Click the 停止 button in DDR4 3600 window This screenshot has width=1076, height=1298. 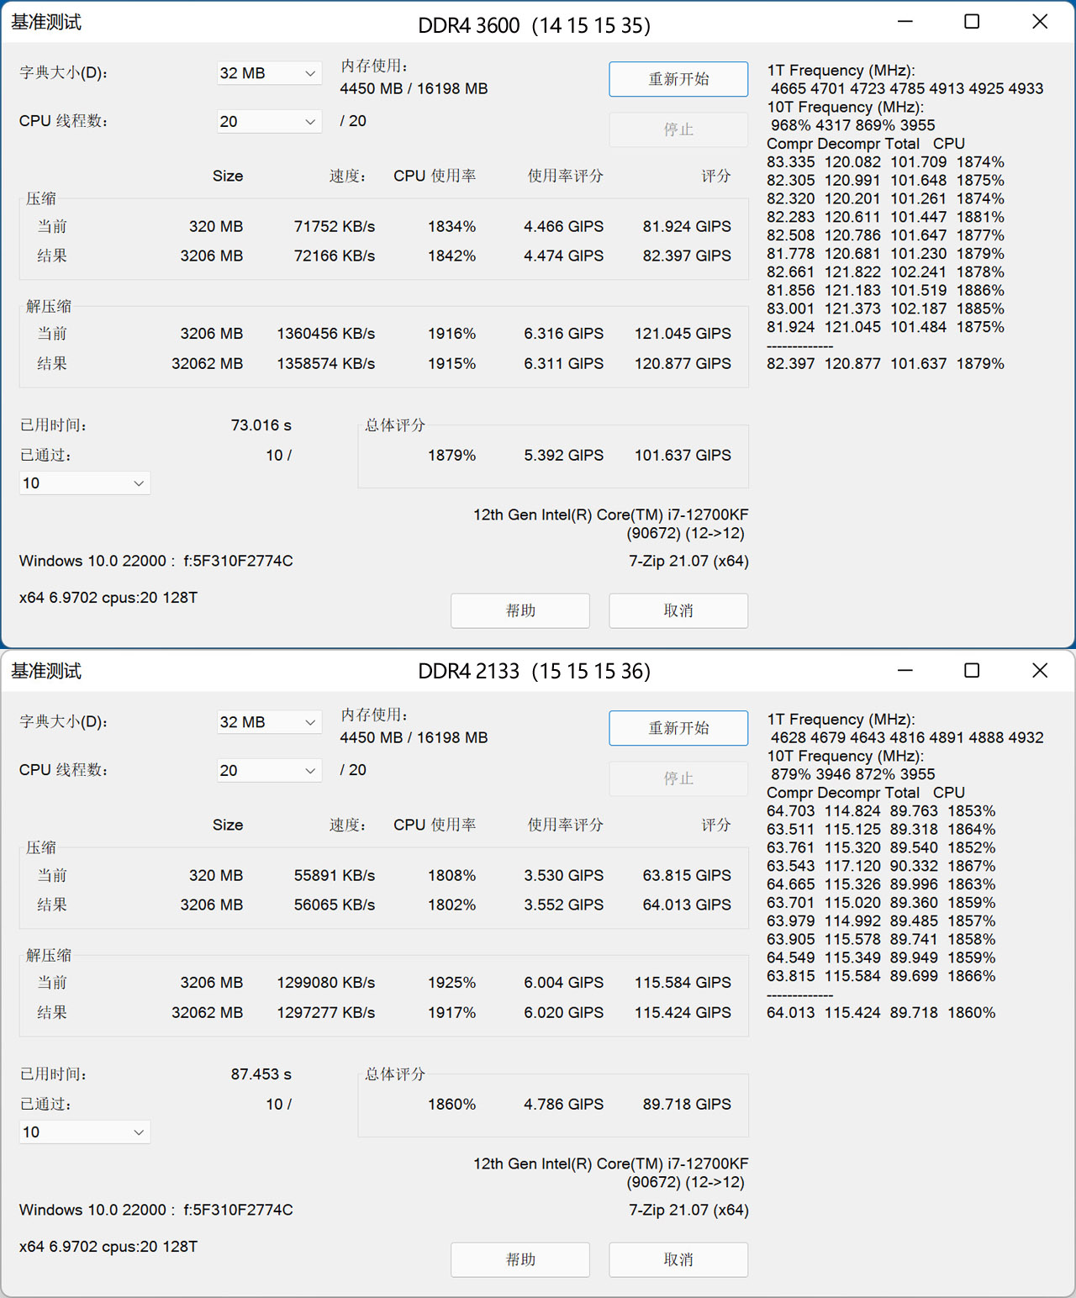tap(678, 129)
